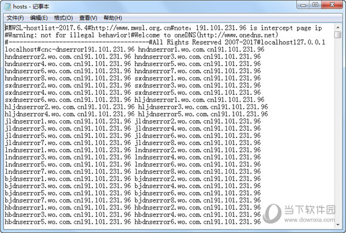This screenshot has height=233, width=346.
Task: Click the entry 'hndnserror2.wo.com.cn'
Action: pyautogui.click(x=43, y=56)
